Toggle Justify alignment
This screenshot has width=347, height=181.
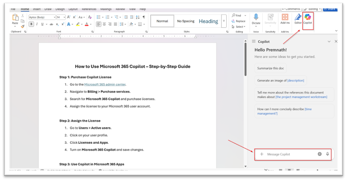(x=115, y=24)
